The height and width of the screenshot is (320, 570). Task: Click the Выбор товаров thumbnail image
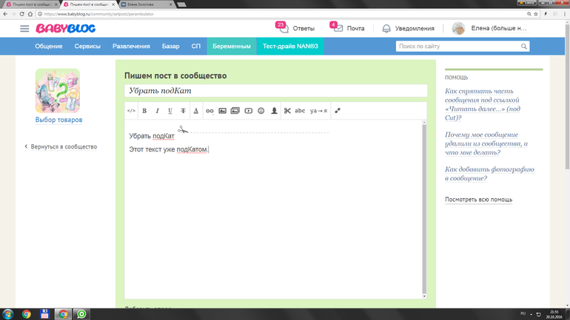click(x=58, y=91)
